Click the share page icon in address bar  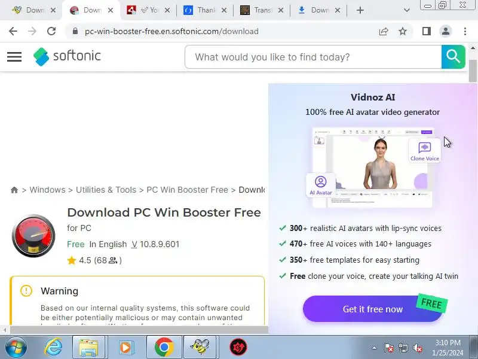[x=384, y=31]
